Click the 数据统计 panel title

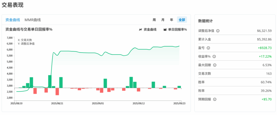coord(205,21)
